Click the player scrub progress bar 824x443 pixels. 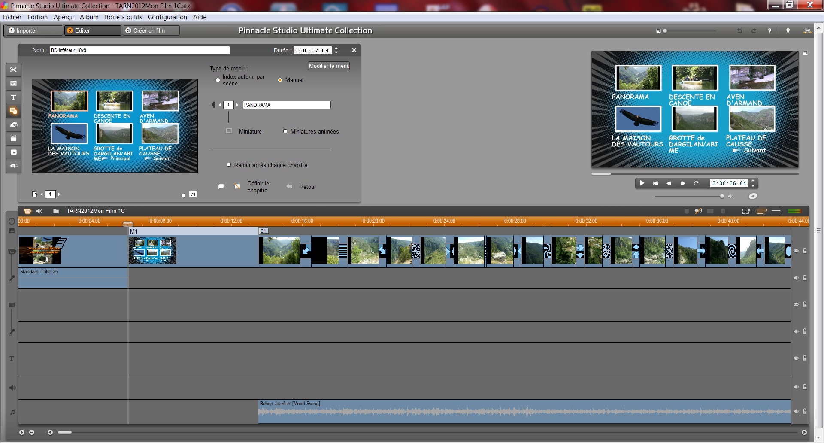(695, 174)
